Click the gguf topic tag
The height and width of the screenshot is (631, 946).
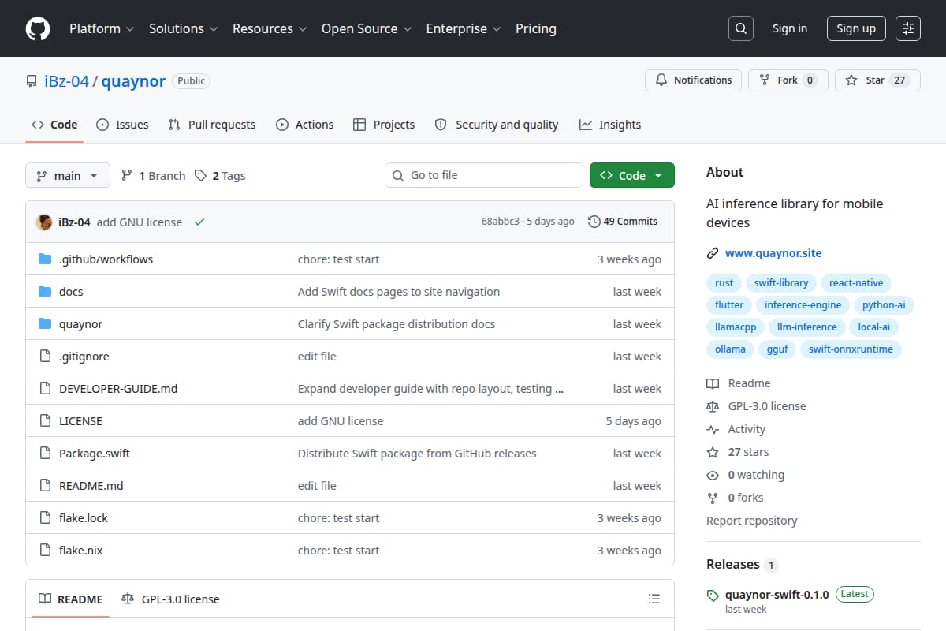tap(777, 349)
